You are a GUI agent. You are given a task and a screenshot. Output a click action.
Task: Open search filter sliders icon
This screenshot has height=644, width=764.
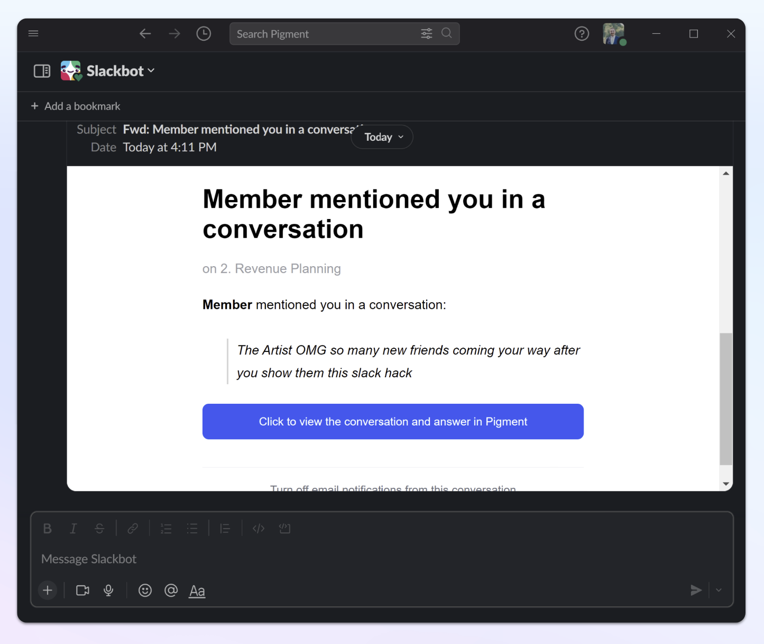pos(427,33)
